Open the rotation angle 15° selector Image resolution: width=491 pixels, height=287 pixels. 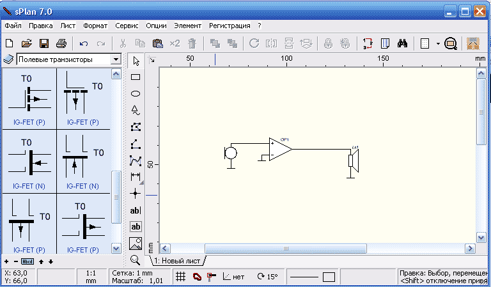[267, 277]
